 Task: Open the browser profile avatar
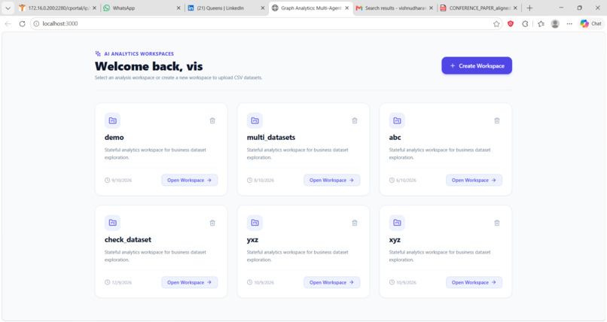[x=555, y=24]
